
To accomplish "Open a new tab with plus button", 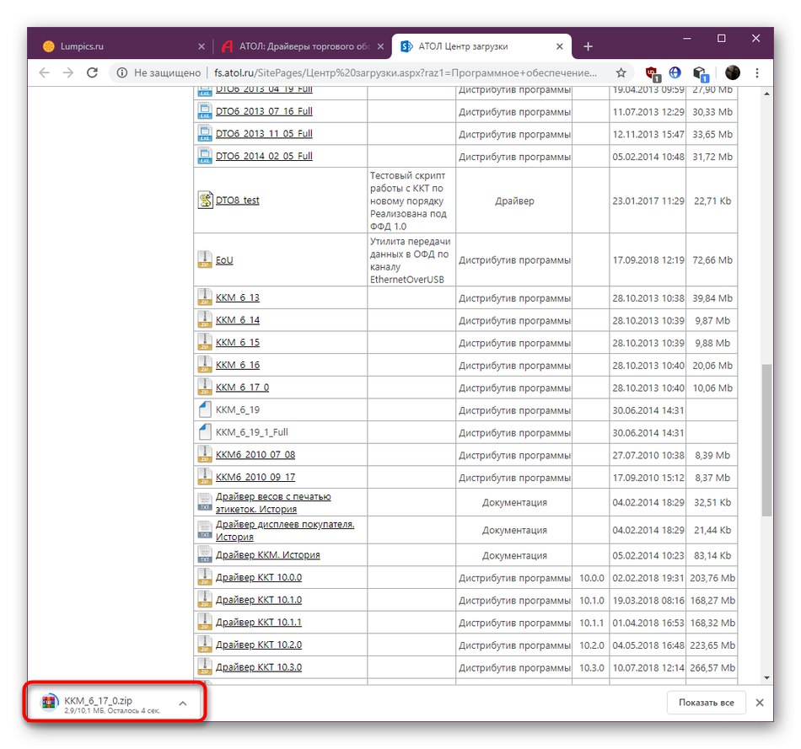I will click(x=588, y=46).
